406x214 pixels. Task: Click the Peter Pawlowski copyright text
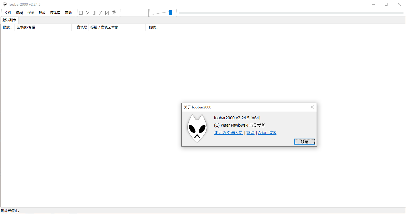tap(239, 125)
